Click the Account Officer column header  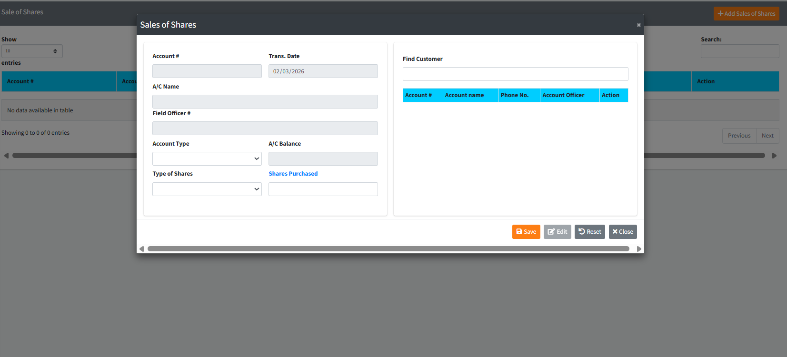[x=569, y=95]
